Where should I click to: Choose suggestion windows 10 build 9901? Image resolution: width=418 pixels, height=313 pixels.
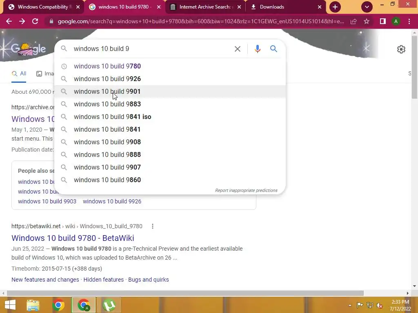point(170,92)
